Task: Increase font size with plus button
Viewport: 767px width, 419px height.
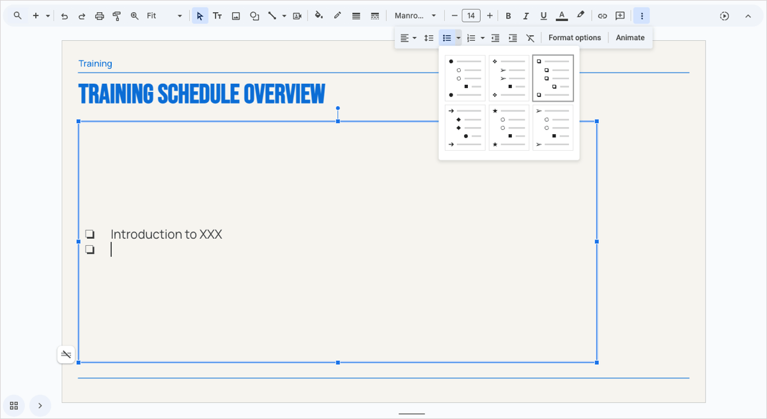Action: [490, 16]
